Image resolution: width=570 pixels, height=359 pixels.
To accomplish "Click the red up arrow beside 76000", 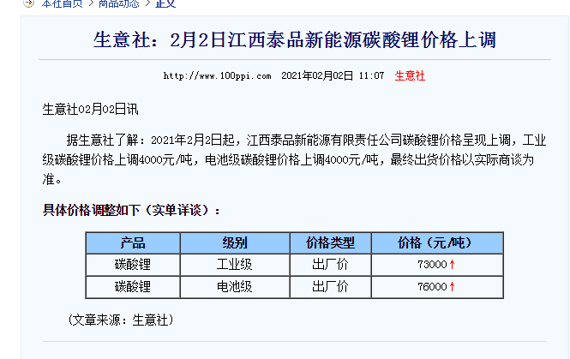I will click(452, 286).
